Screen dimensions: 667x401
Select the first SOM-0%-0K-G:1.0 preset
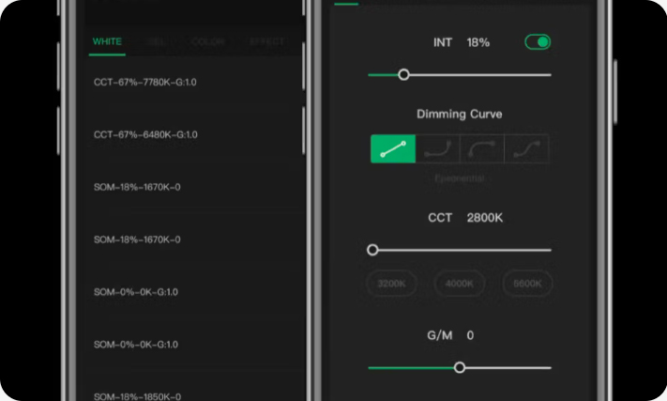coord(136,292)
